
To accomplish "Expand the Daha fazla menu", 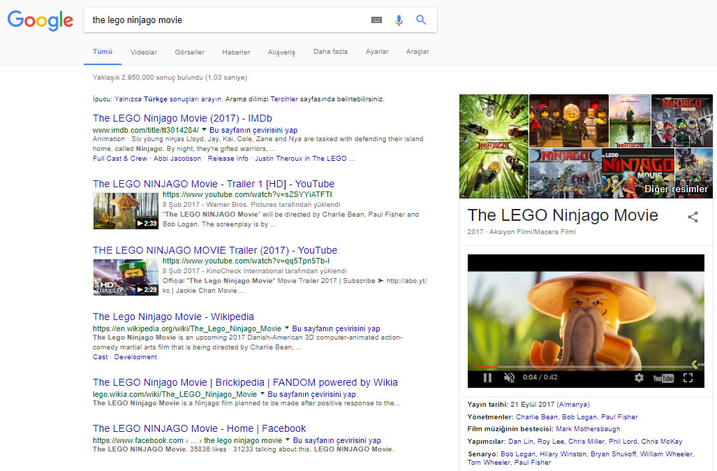I will tap(330, 52).
